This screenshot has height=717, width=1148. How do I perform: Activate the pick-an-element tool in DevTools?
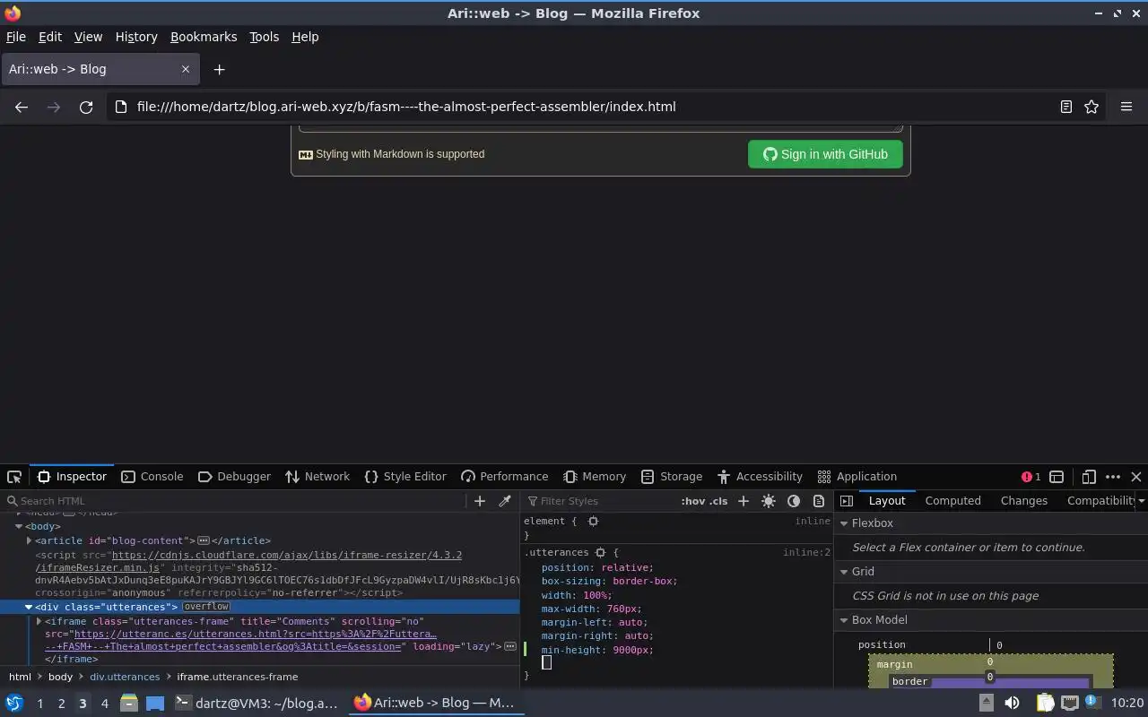(x=14, y=477)
